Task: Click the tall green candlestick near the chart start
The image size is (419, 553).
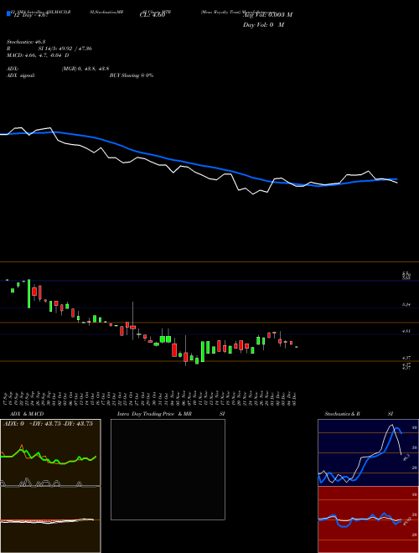Action: 29,293
